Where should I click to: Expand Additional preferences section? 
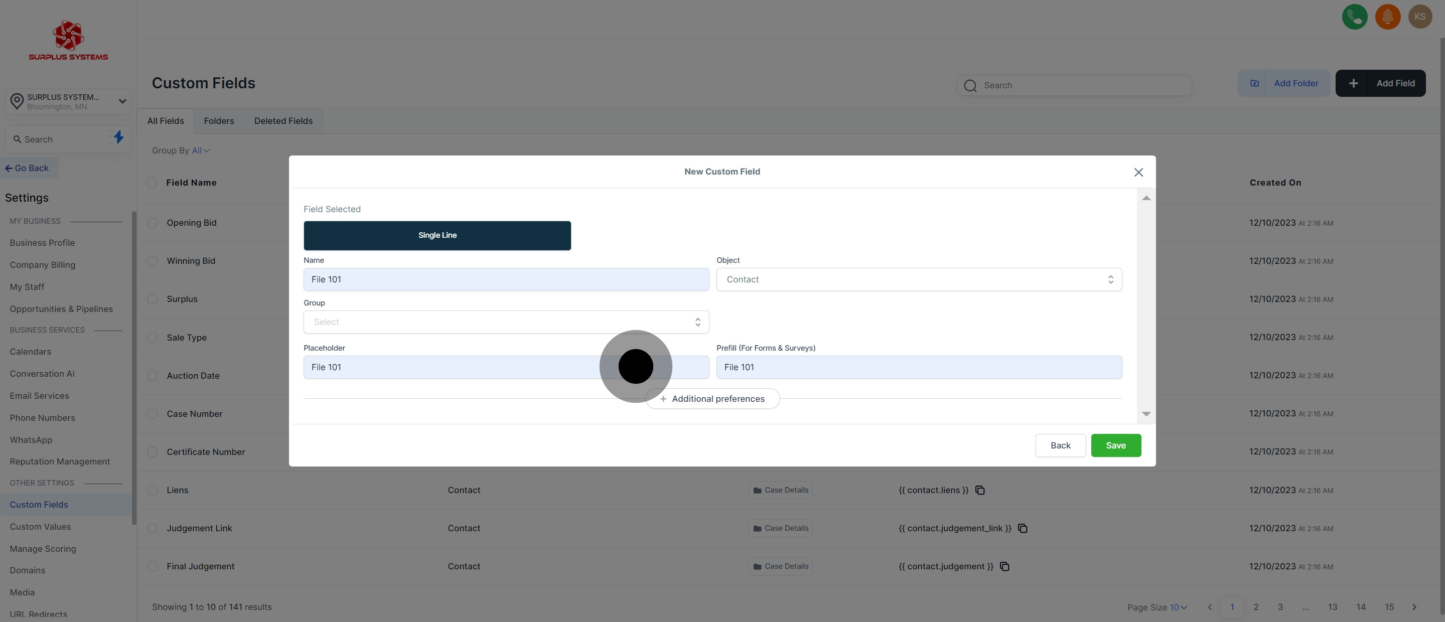(712, 399)
